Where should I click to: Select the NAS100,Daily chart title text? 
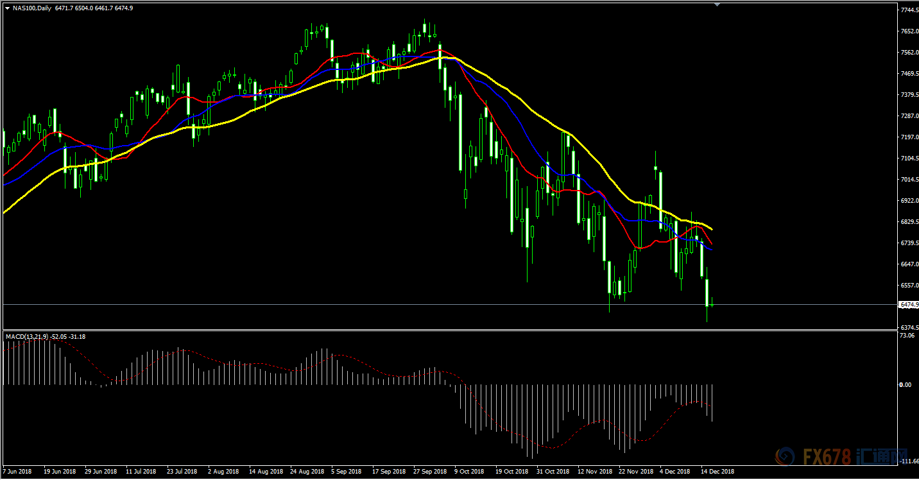click(33, 8)
